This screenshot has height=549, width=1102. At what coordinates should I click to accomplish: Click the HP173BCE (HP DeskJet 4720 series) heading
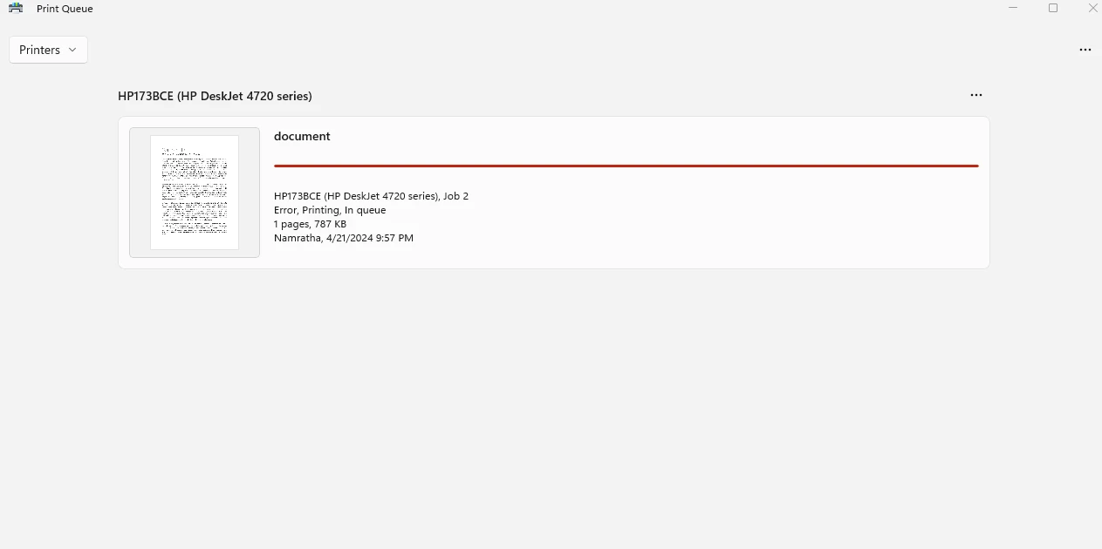click(x=215, y=96)
